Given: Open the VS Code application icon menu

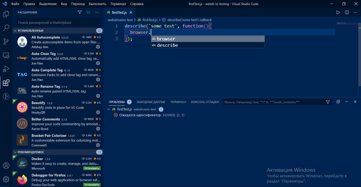Looking at the screenshot, I should [x=5, y=4].
